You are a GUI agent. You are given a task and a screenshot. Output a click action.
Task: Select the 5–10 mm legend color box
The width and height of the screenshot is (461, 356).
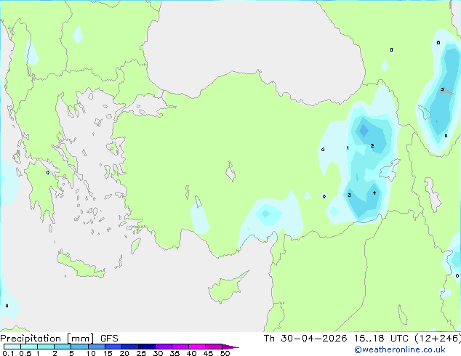tap(80, 347)
